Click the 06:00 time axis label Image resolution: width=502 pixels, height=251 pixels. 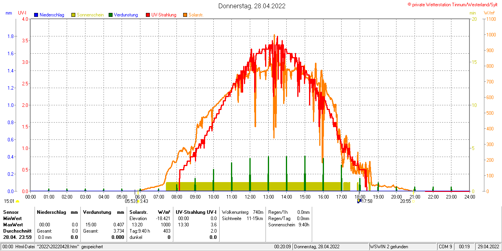click(x=140, y=197)
